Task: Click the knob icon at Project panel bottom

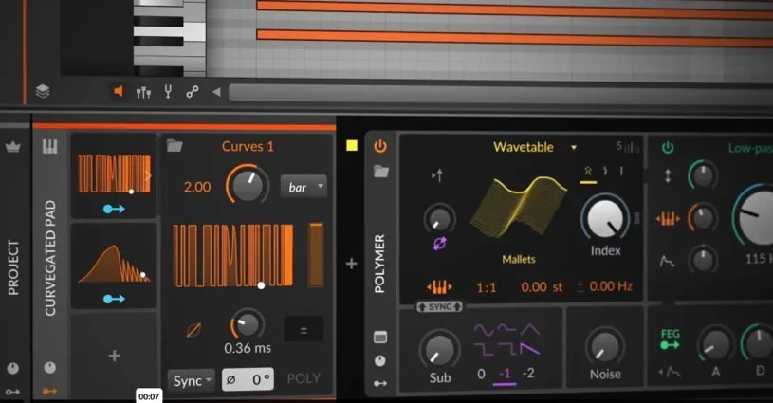Action: point(13,368)
